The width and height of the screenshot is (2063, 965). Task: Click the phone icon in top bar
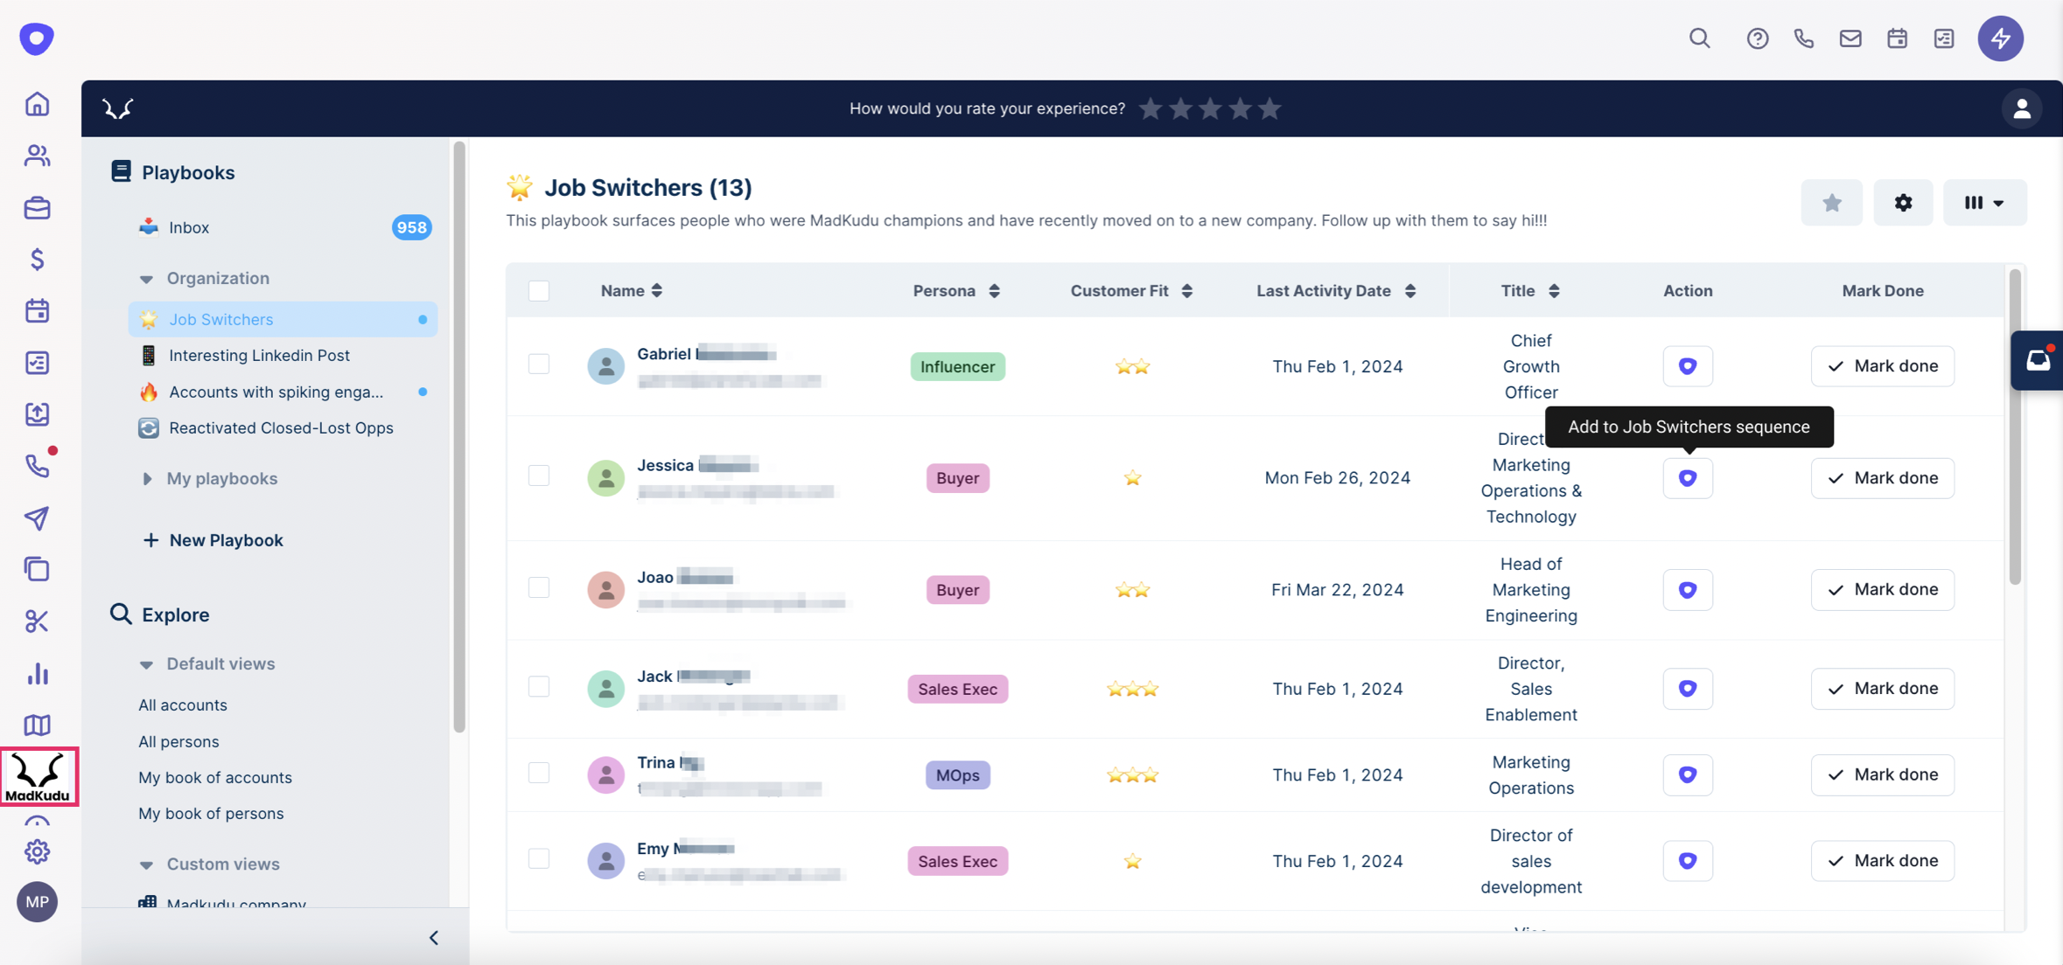[1804, 38]
